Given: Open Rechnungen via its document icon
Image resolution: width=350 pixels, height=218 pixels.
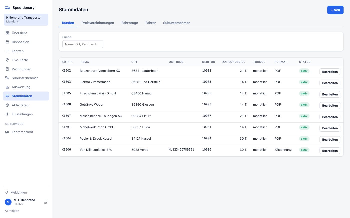Looking at the screenshot, I should point(7,69).
